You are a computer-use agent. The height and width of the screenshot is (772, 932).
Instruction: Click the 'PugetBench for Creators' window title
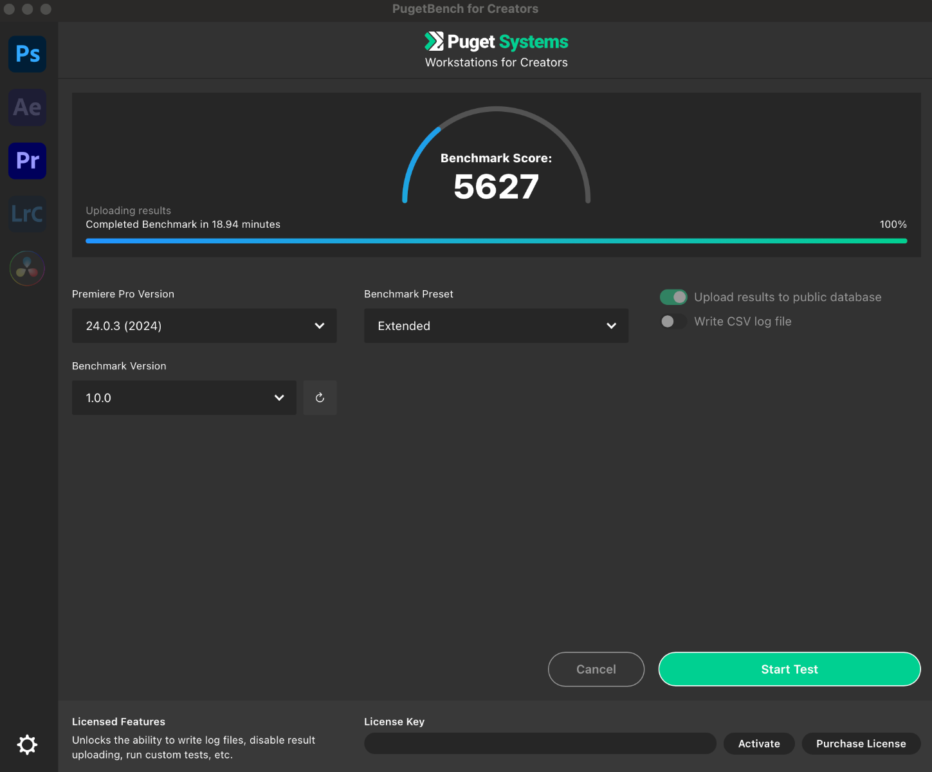(x=465, y=9)
